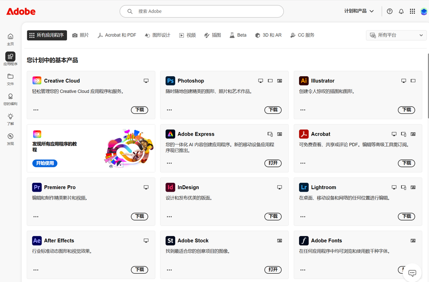Open Adobe Stock with 打开 button

point(273,270)
